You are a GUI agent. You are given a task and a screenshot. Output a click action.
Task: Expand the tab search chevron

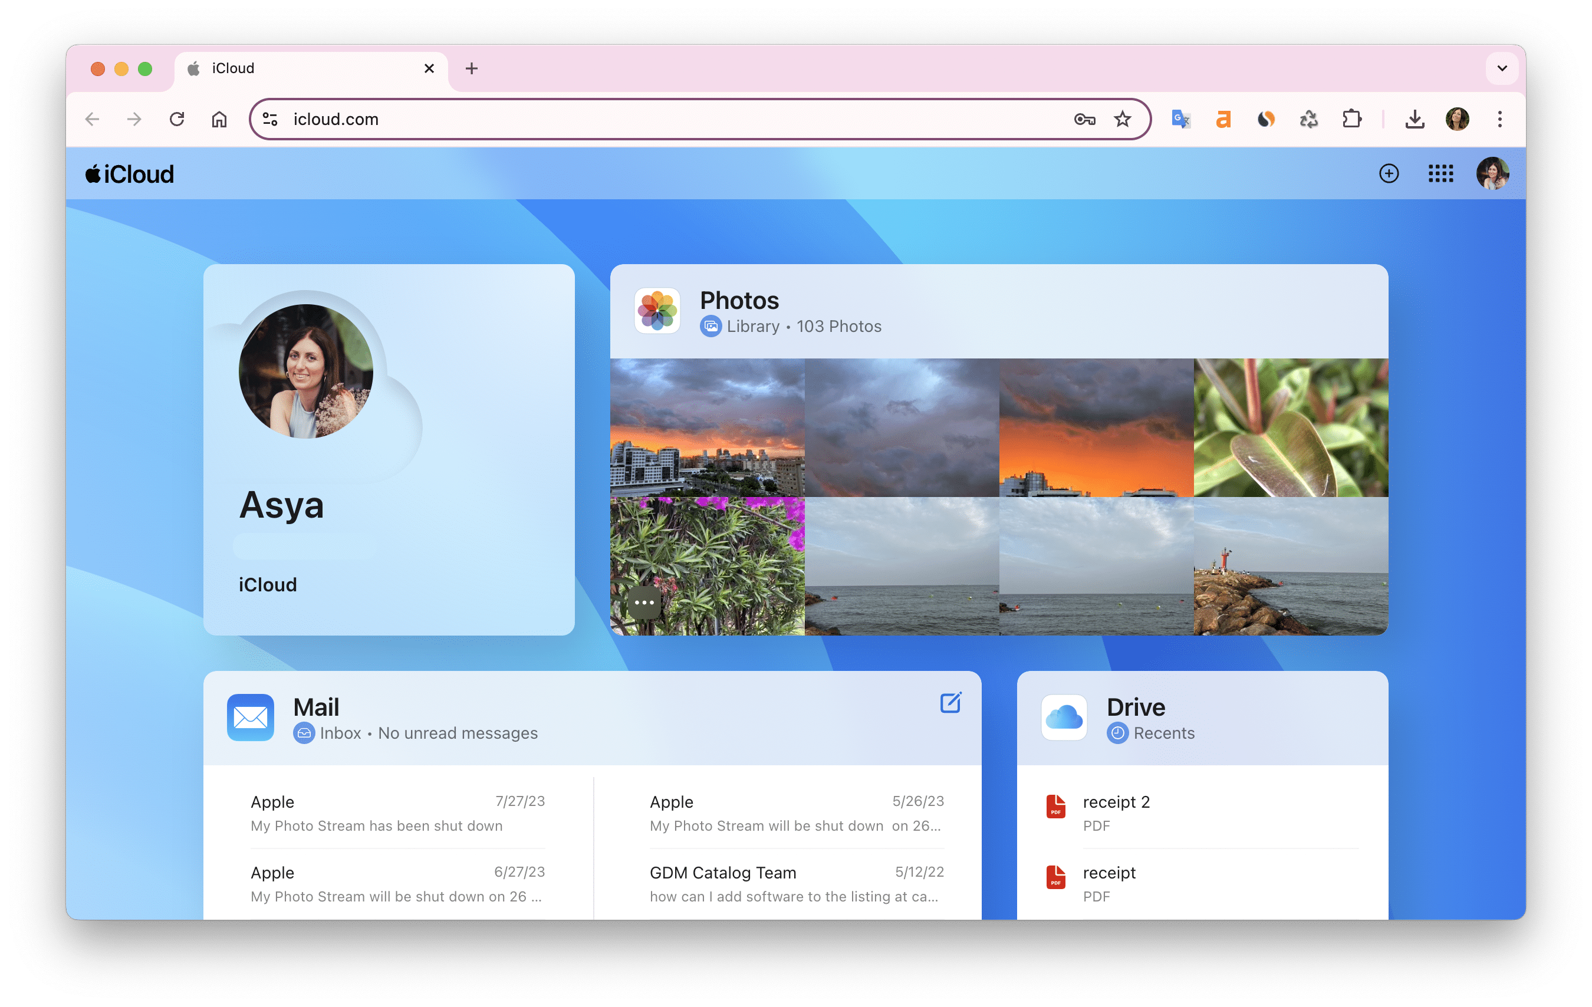(x=1502, y=68)
